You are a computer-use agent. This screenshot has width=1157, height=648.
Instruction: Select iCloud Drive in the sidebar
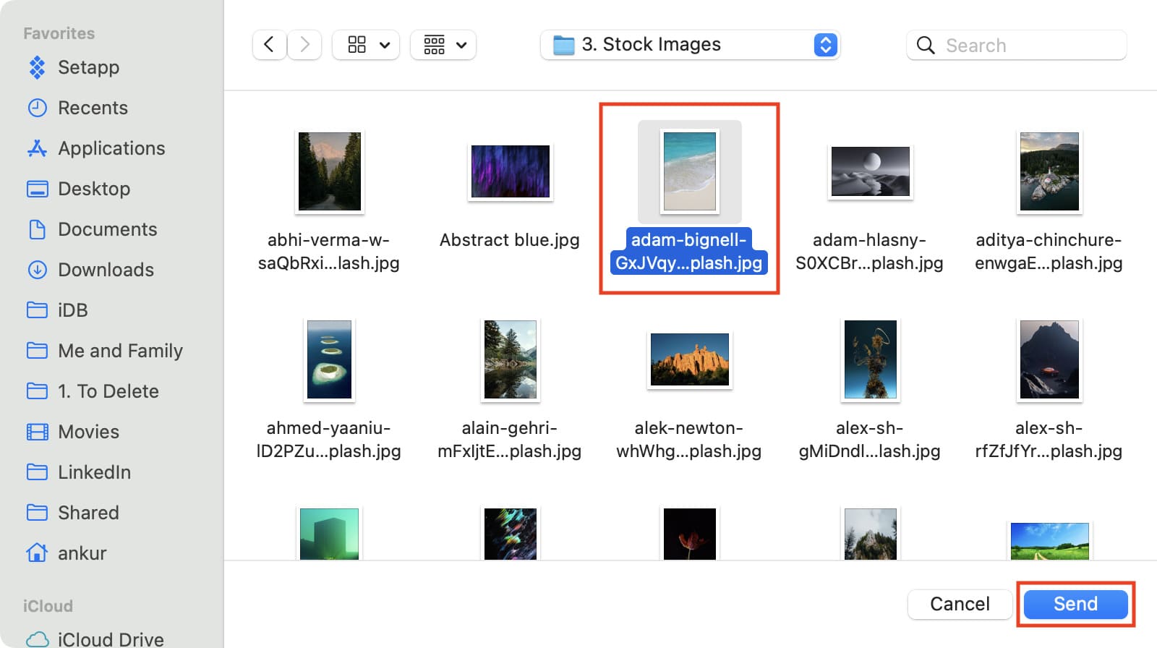110,639
